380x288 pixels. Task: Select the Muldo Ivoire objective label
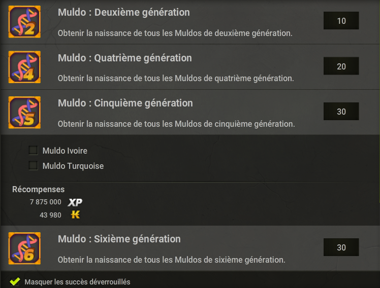pos(65,151)
